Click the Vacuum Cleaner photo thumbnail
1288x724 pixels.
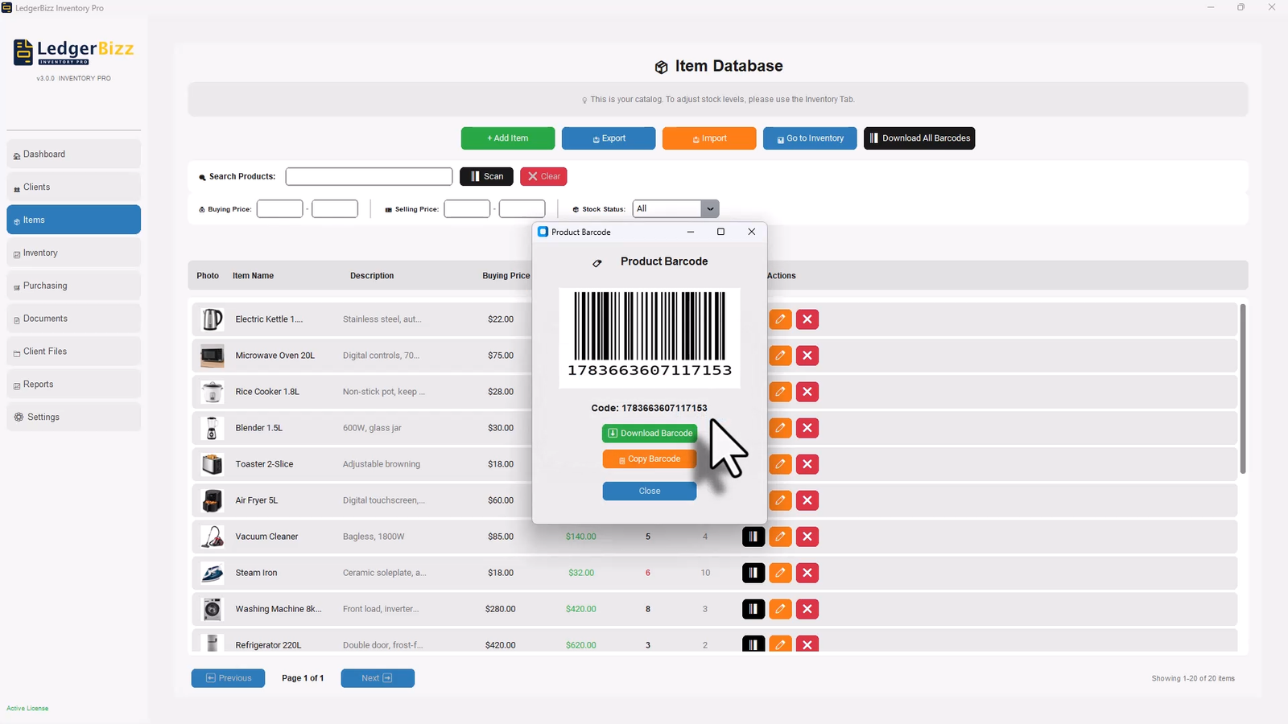212,537
